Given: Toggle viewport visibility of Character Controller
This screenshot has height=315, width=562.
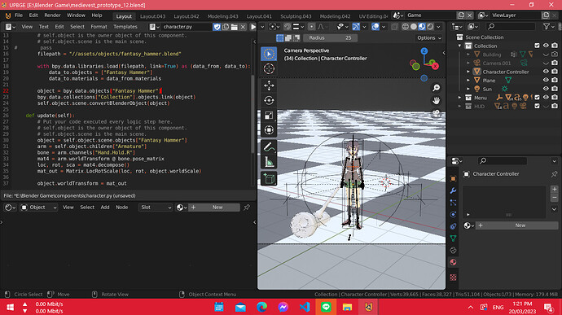Looking at the screenshot, I should (546, 72).
